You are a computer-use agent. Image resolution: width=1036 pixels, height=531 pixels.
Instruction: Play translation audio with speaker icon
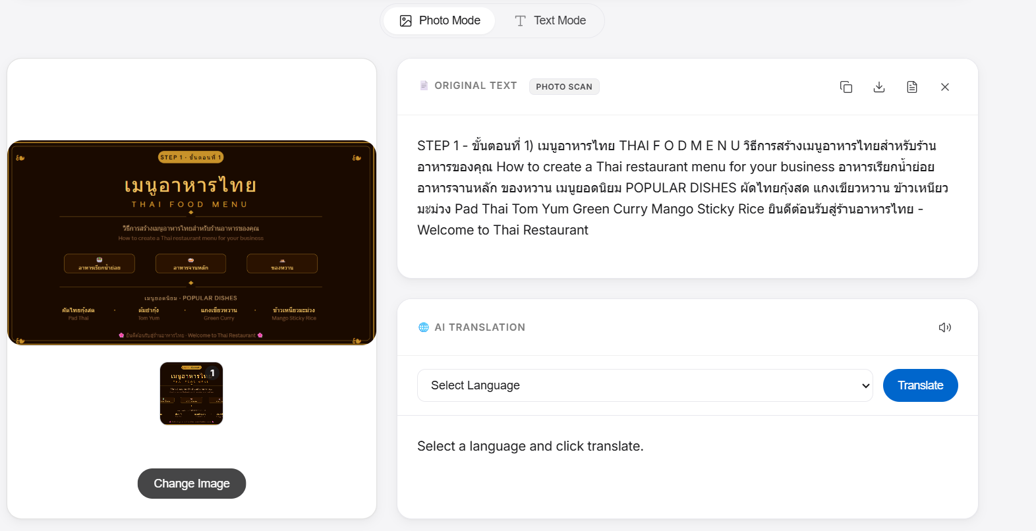945,327
